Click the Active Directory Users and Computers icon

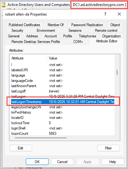click(3, 5)
